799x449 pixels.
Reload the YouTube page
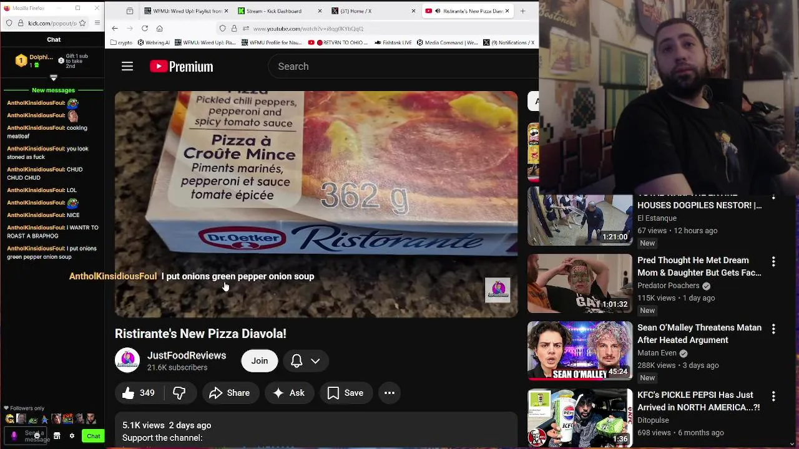[145, 29]
